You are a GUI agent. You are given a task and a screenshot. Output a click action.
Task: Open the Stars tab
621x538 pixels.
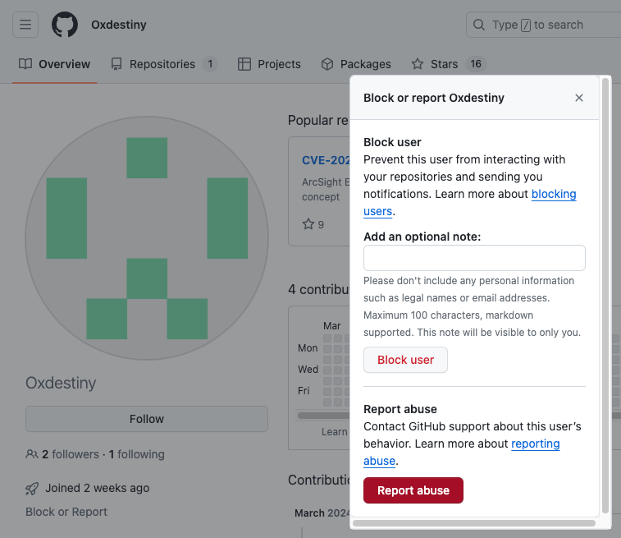[x=449, y=64]
